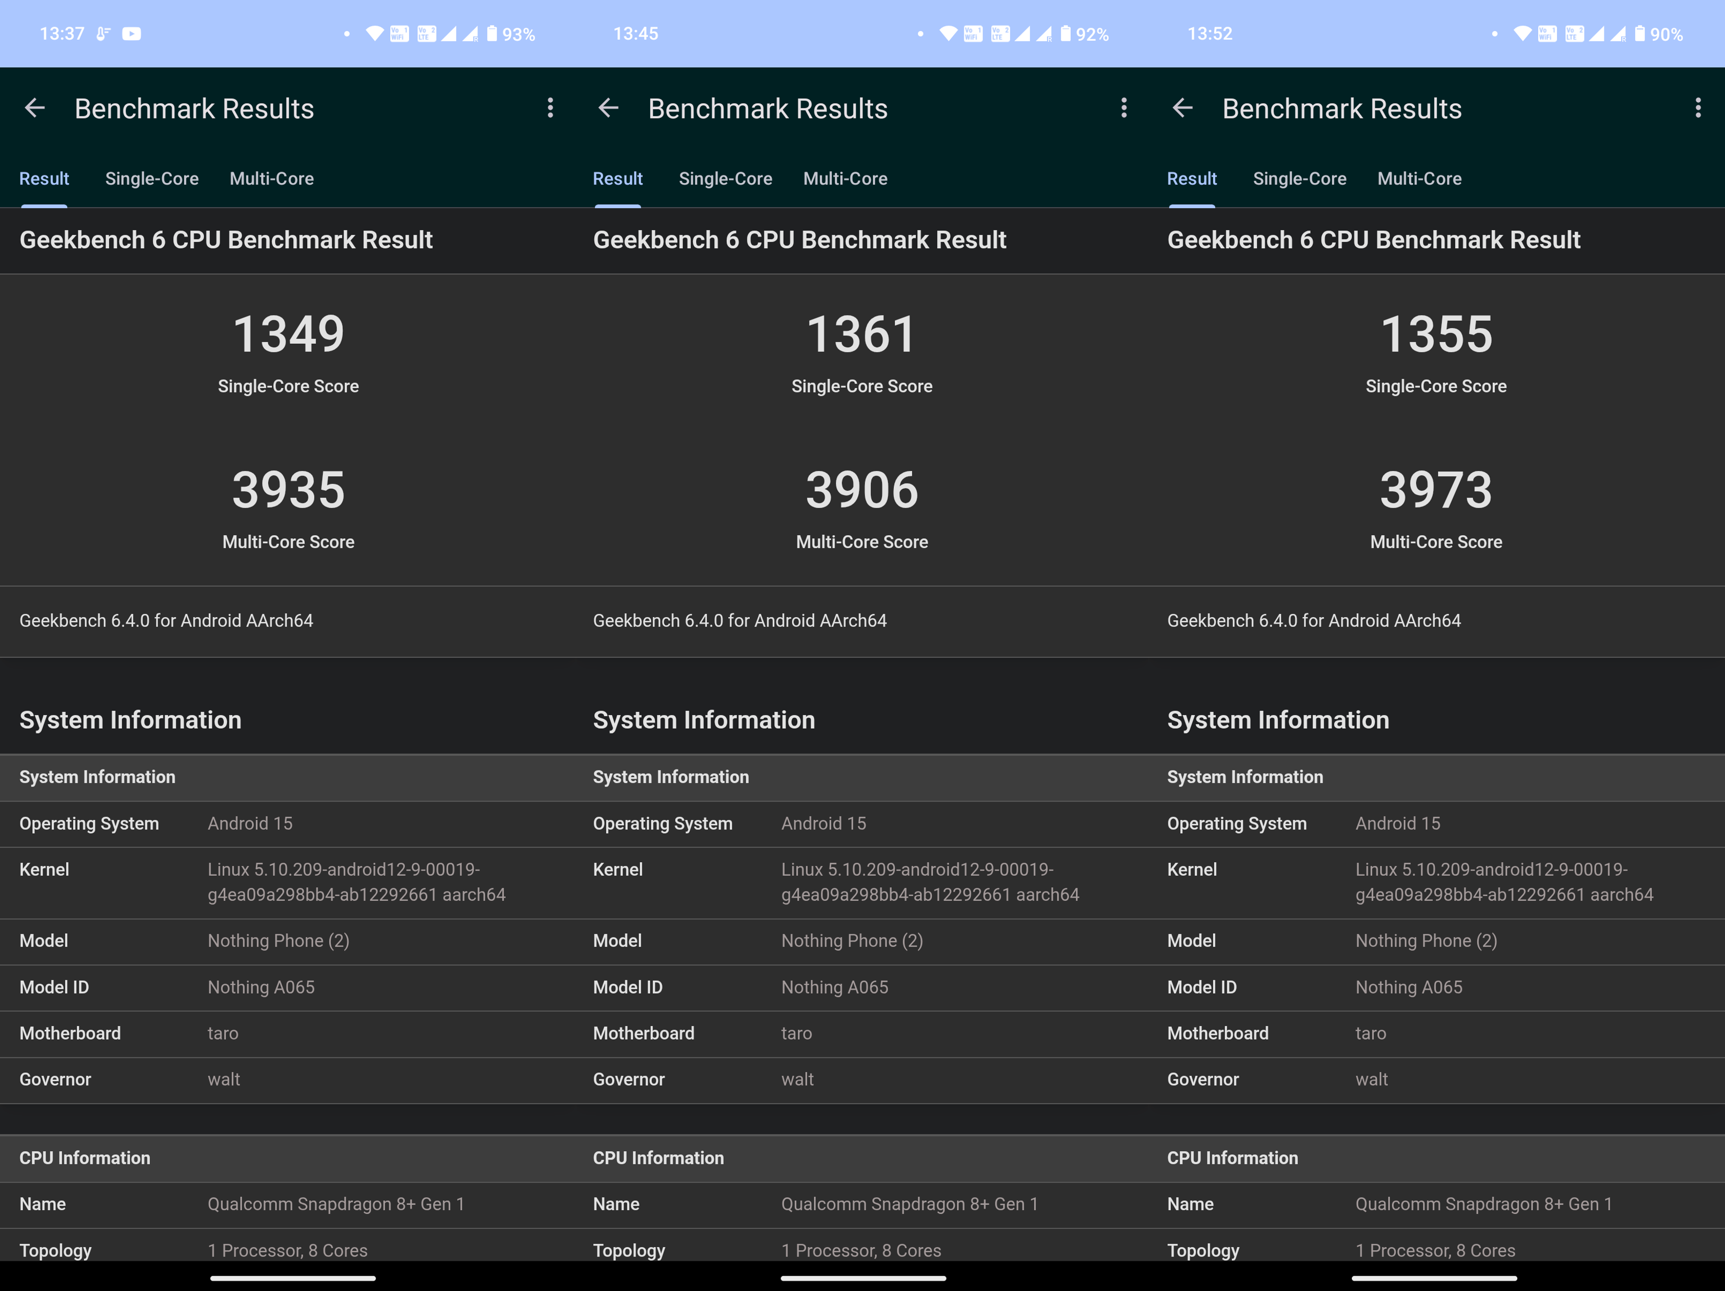Open three-dot overflow menu in first panel

coord(550,107)
